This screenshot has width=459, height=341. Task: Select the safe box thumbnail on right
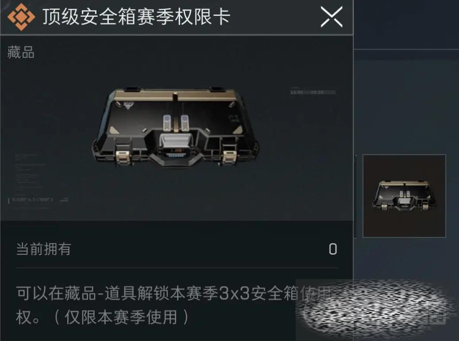[404, 196]
